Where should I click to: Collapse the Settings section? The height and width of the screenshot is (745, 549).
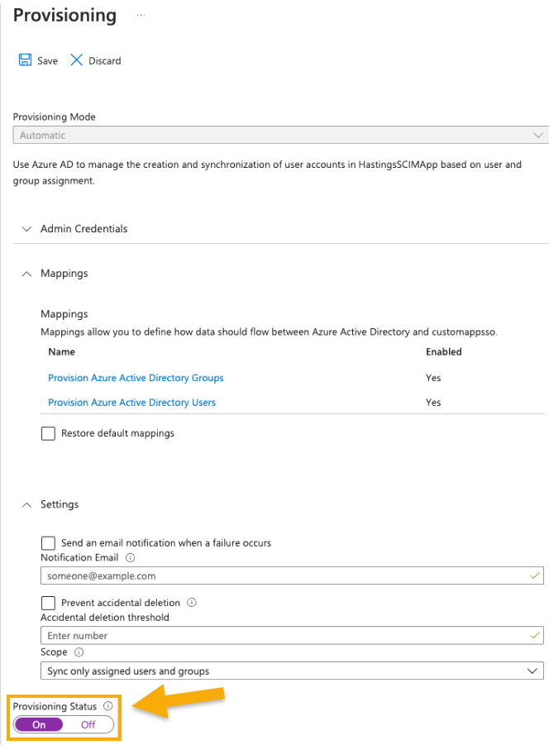coord(27,504)
